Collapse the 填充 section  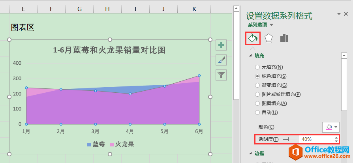251,56
